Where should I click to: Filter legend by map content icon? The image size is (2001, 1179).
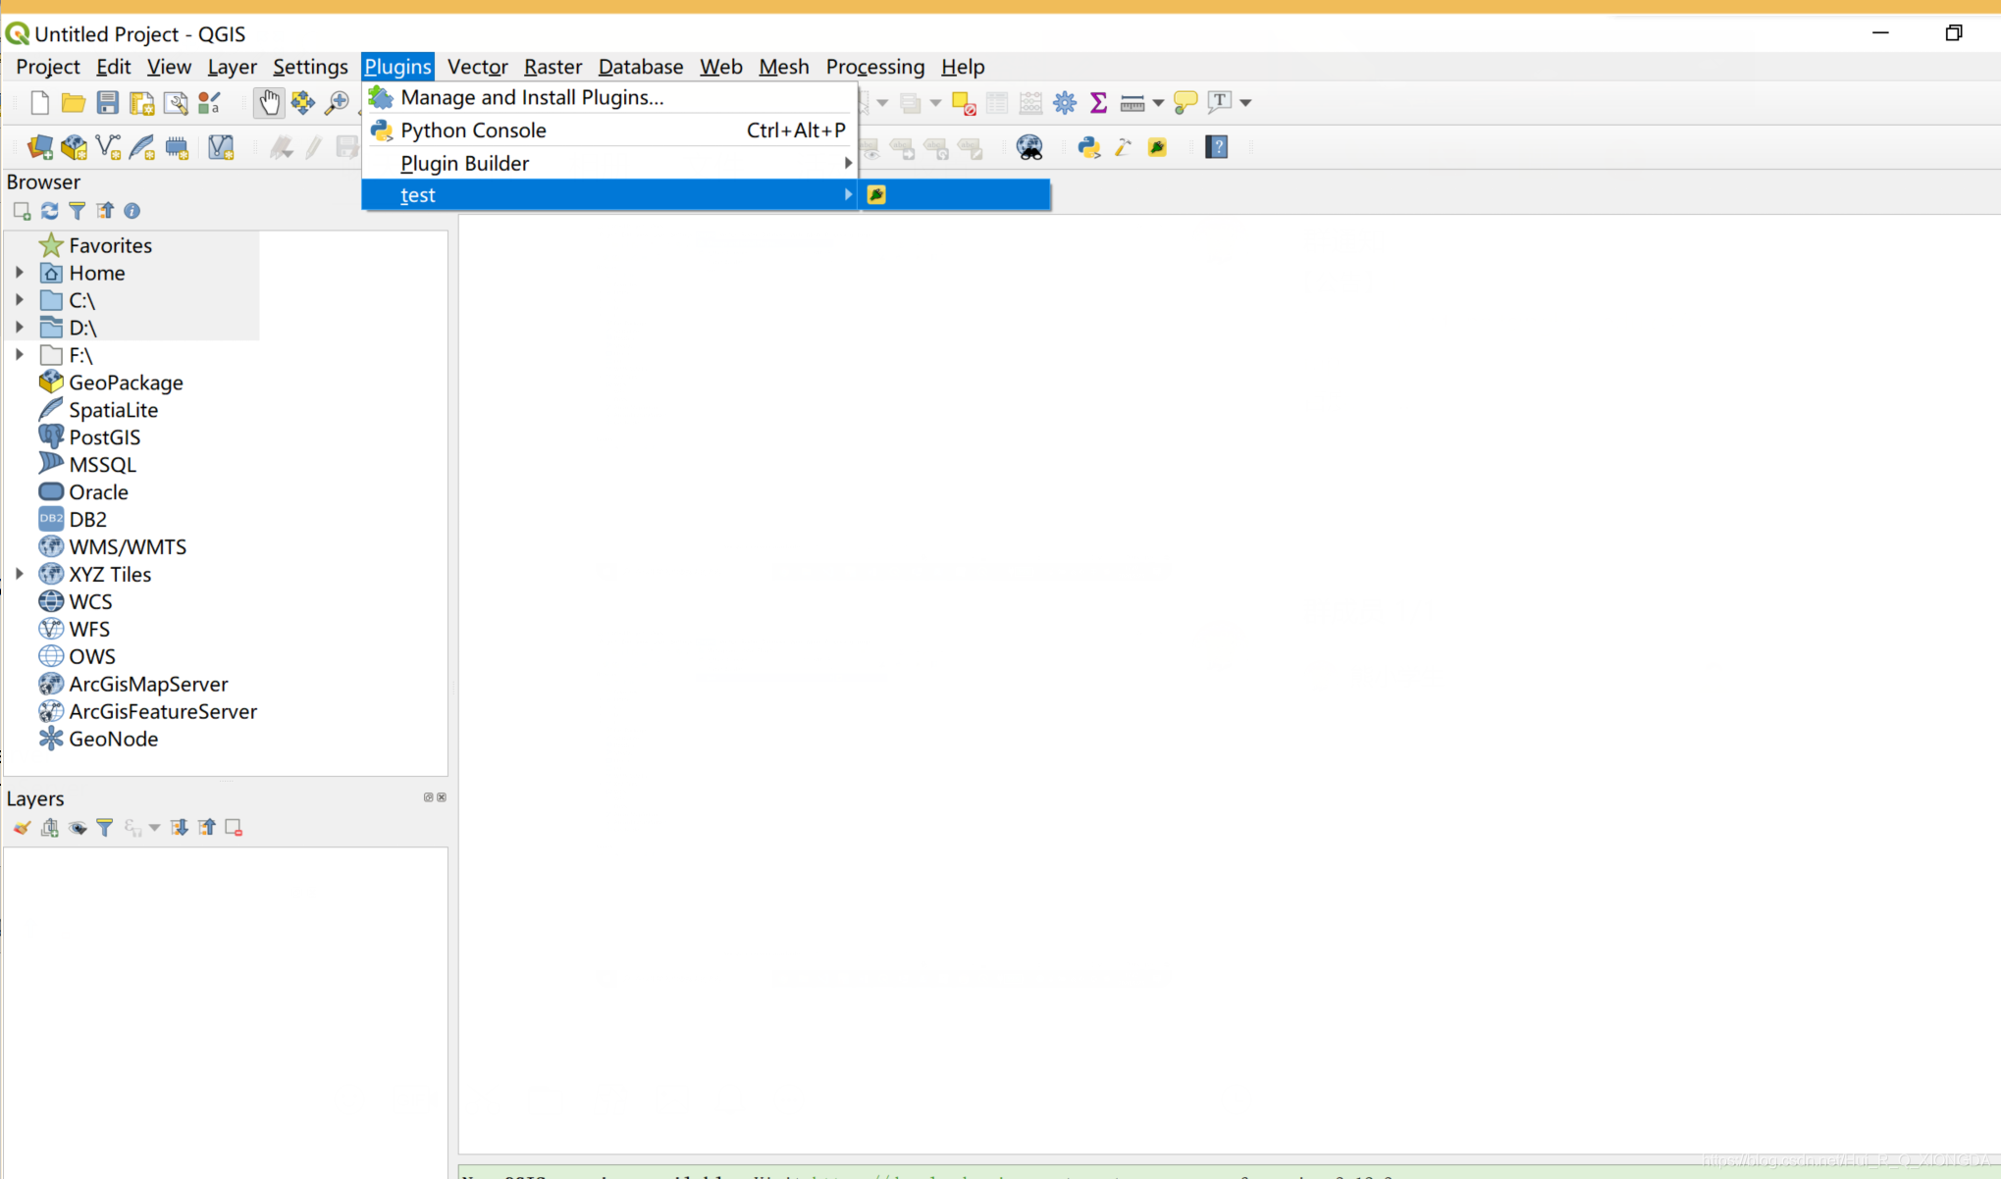104,828
